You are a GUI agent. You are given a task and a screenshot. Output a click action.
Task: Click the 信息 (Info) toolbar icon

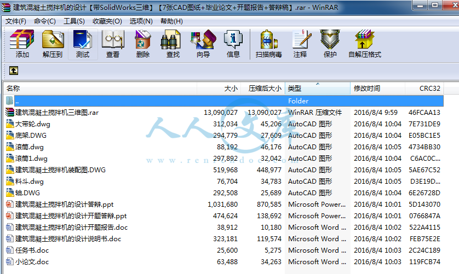click(233, 39)
